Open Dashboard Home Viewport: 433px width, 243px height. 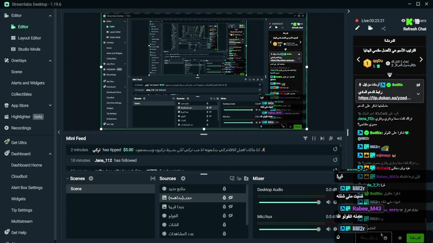coord(26,165)
